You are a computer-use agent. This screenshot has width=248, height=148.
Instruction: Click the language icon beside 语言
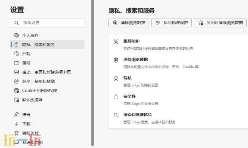coord(17,115)
